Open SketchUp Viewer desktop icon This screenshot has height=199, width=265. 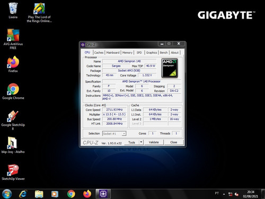pyautogui.click(x=13, y=172)
